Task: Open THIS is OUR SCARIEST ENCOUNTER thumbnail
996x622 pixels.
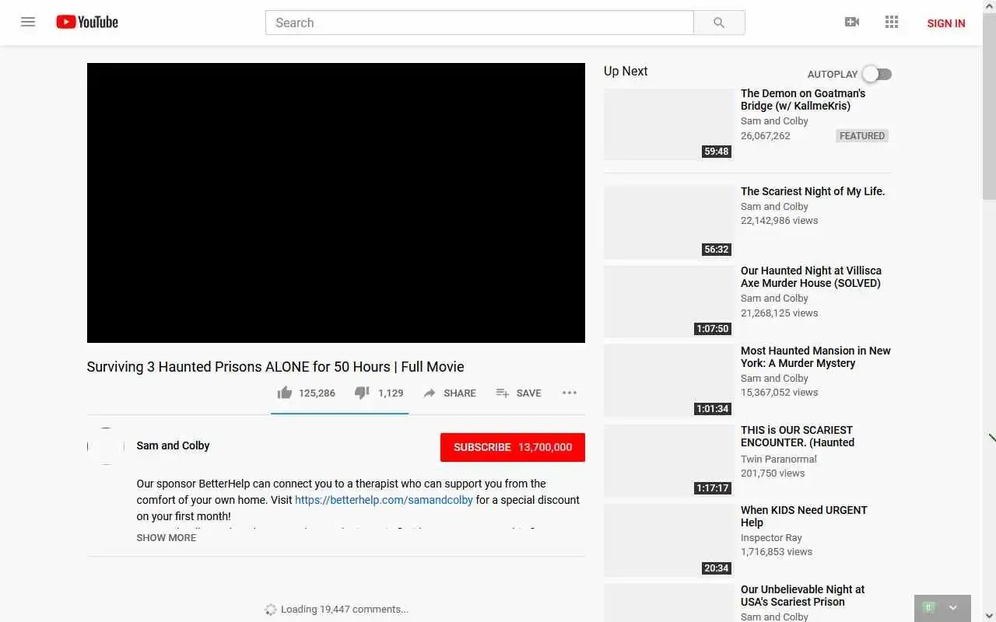Action: pyautogui.click(x=669, y=461)
